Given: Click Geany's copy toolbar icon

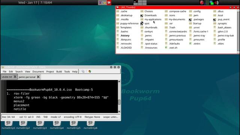Looking at the screenshot, I should click(x=83, y=72).
